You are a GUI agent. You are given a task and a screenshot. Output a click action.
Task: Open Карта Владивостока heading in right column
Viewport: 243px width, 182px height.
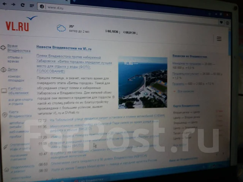pyautogui.click(x=186, y=106)
